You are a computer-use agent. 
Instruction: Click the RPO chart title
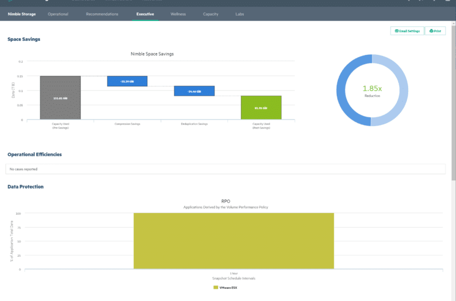[x=226, y=201]
